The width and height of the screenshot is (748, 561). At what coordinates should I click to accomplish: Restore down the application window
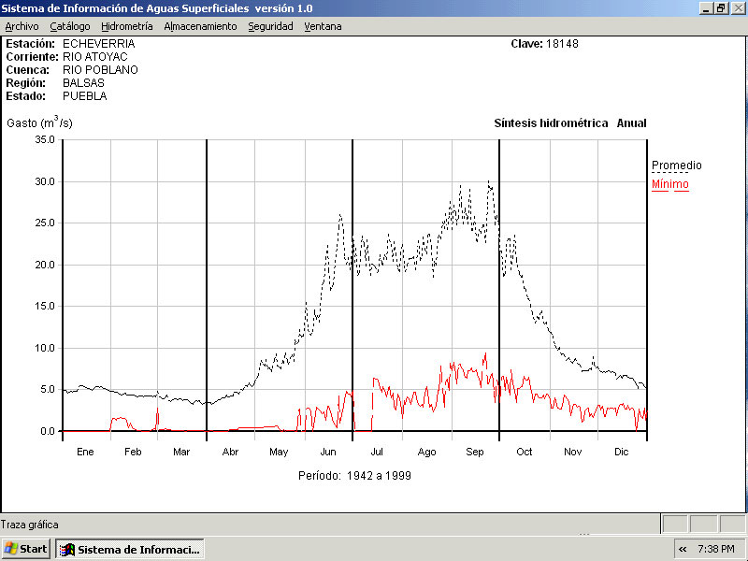pyautogui.click(x=721, y=7)
